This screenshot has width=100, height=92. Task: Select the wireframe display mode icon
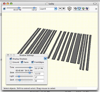[75, 9]
